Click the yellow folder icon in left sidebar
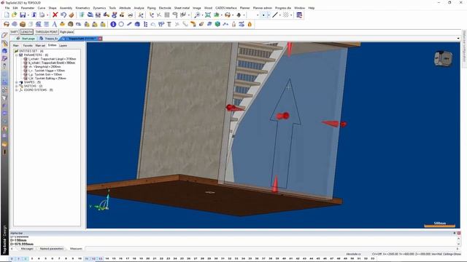The height and width of the screenshot is (262, 467). coord(4,144)
